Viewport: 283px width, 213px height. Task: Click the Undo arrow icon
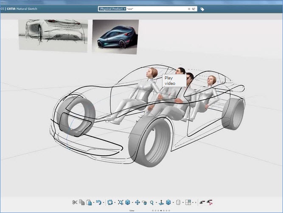pyautogui.click(x=98, y=202)
